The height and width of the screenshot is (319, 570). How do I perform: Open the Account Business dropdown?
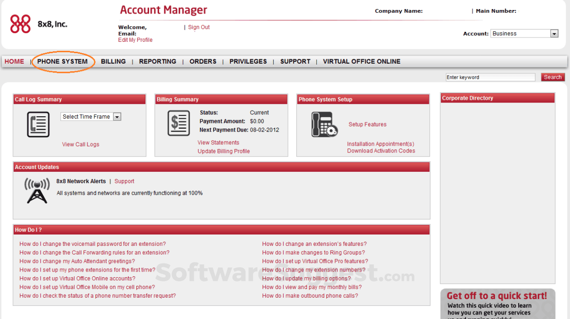coord(524,34)
